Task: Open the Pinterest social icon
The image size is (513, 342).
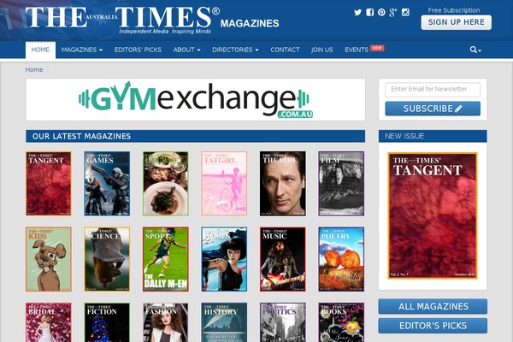Action: pyautogui.click(x=381, y=13)
